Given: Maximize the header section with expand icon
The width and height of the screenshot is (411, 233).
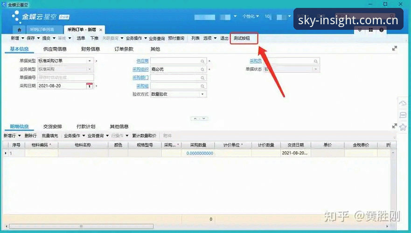Looking at the screenshot, I should pos(395,48).
